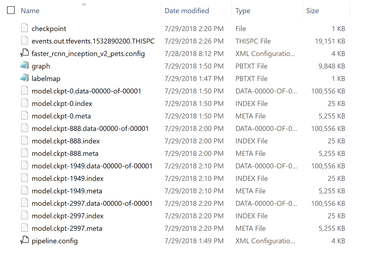The image size is (379, 263).
Task: Sort files by clicking the Size header
Action: coord(312,11)
